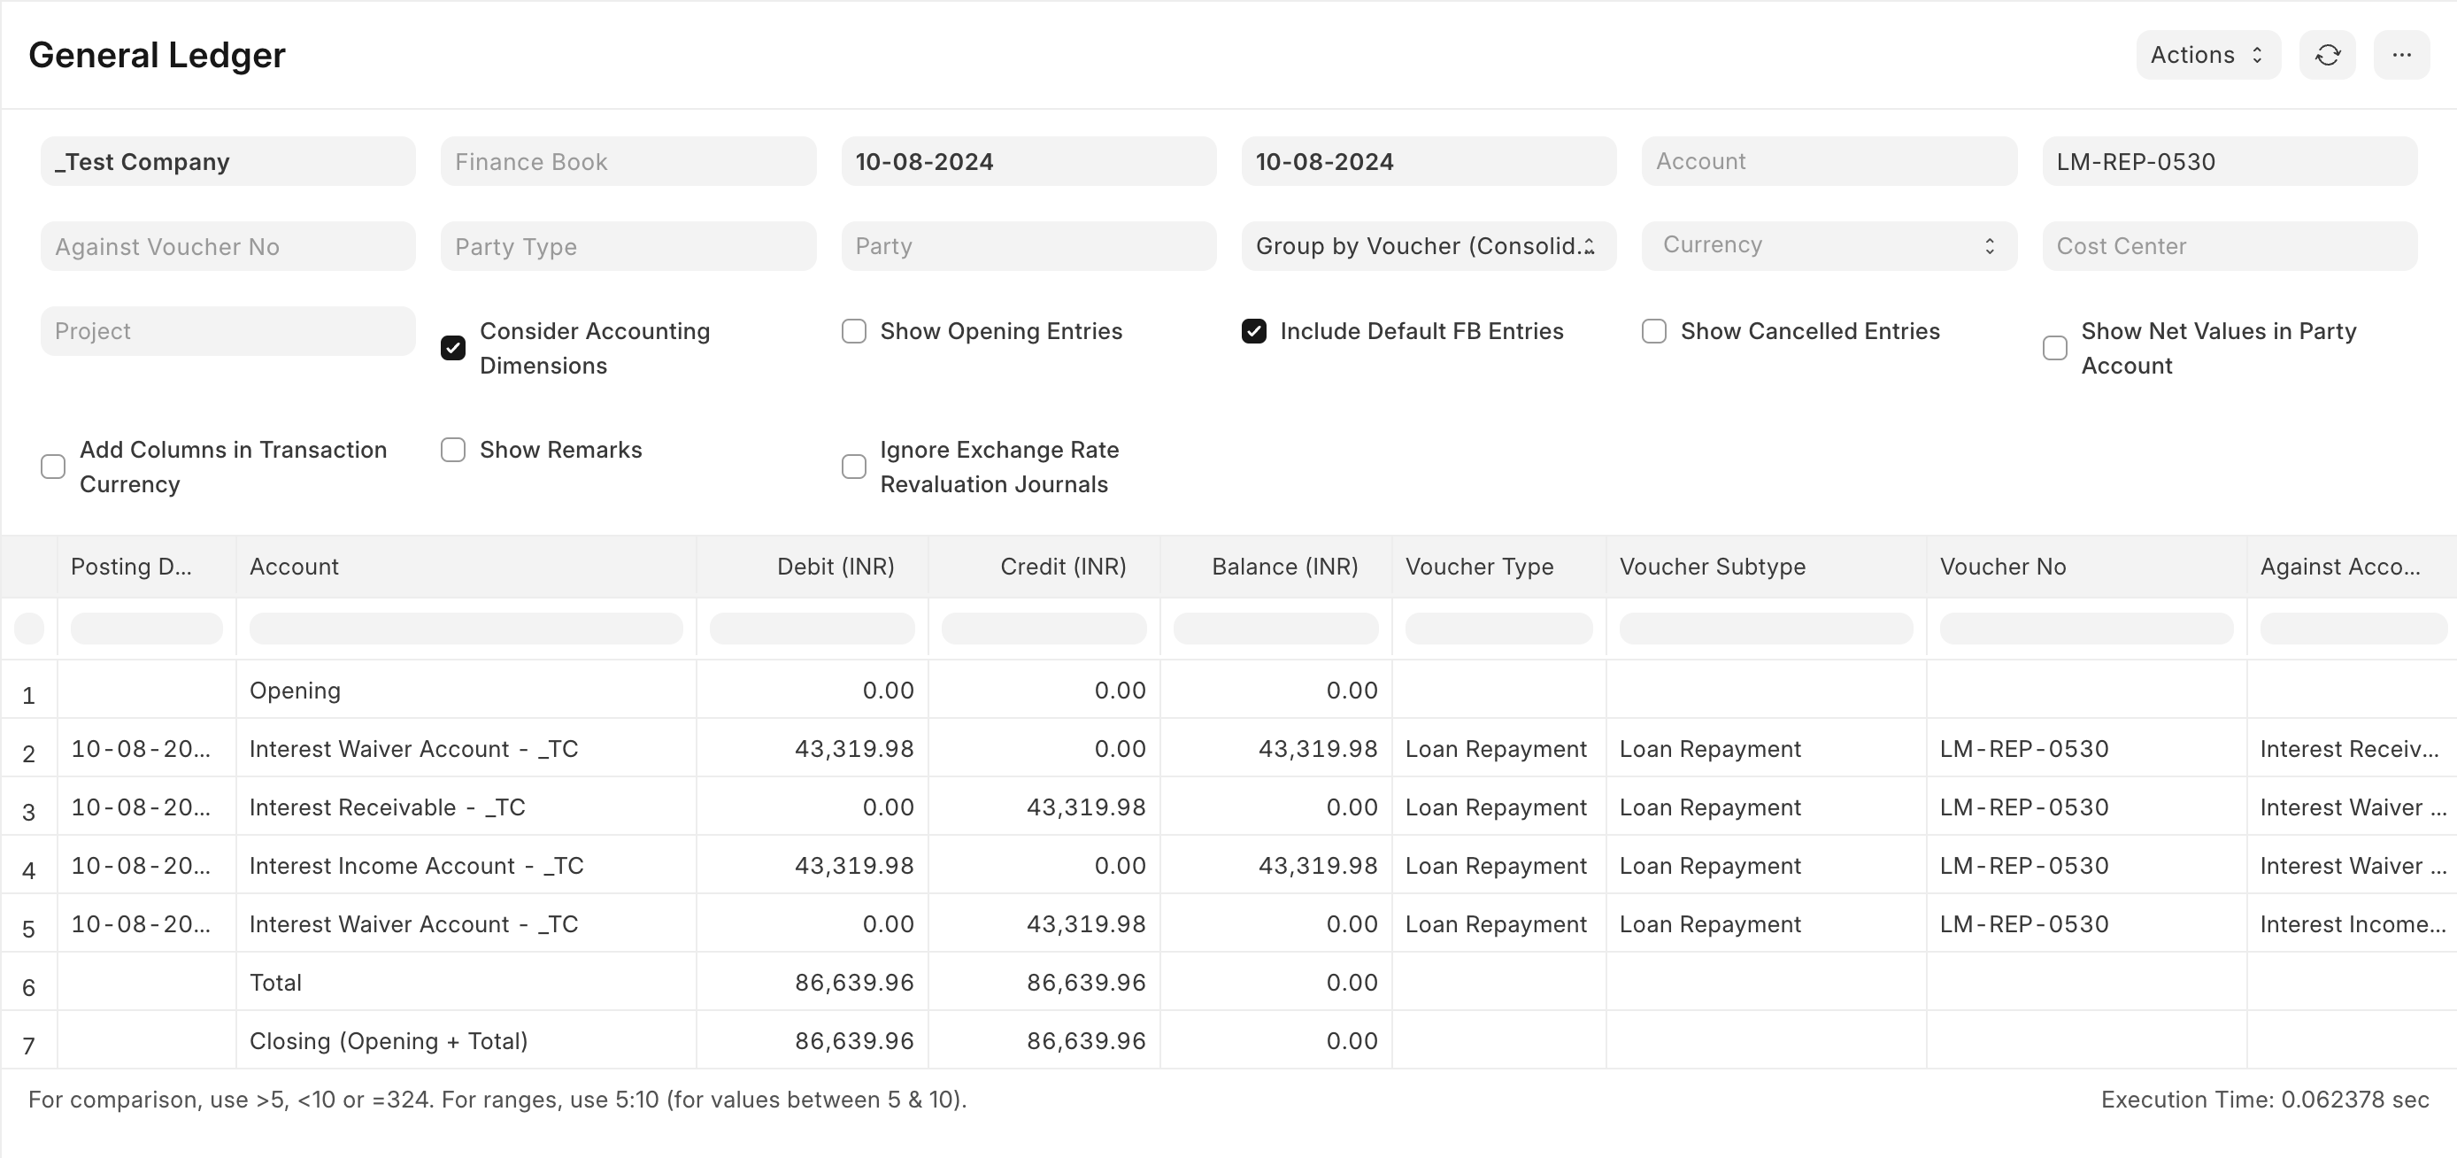Click Interest Receivable - _TC account cell
The height and width of the screenshot is (1158, 2457).
coord(388,807)
